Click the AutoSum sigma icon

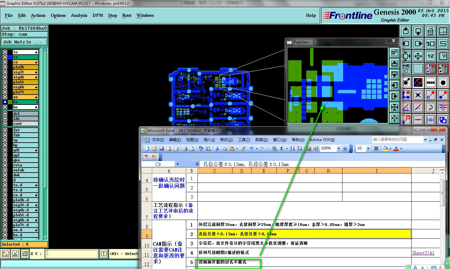click(282, 149)
